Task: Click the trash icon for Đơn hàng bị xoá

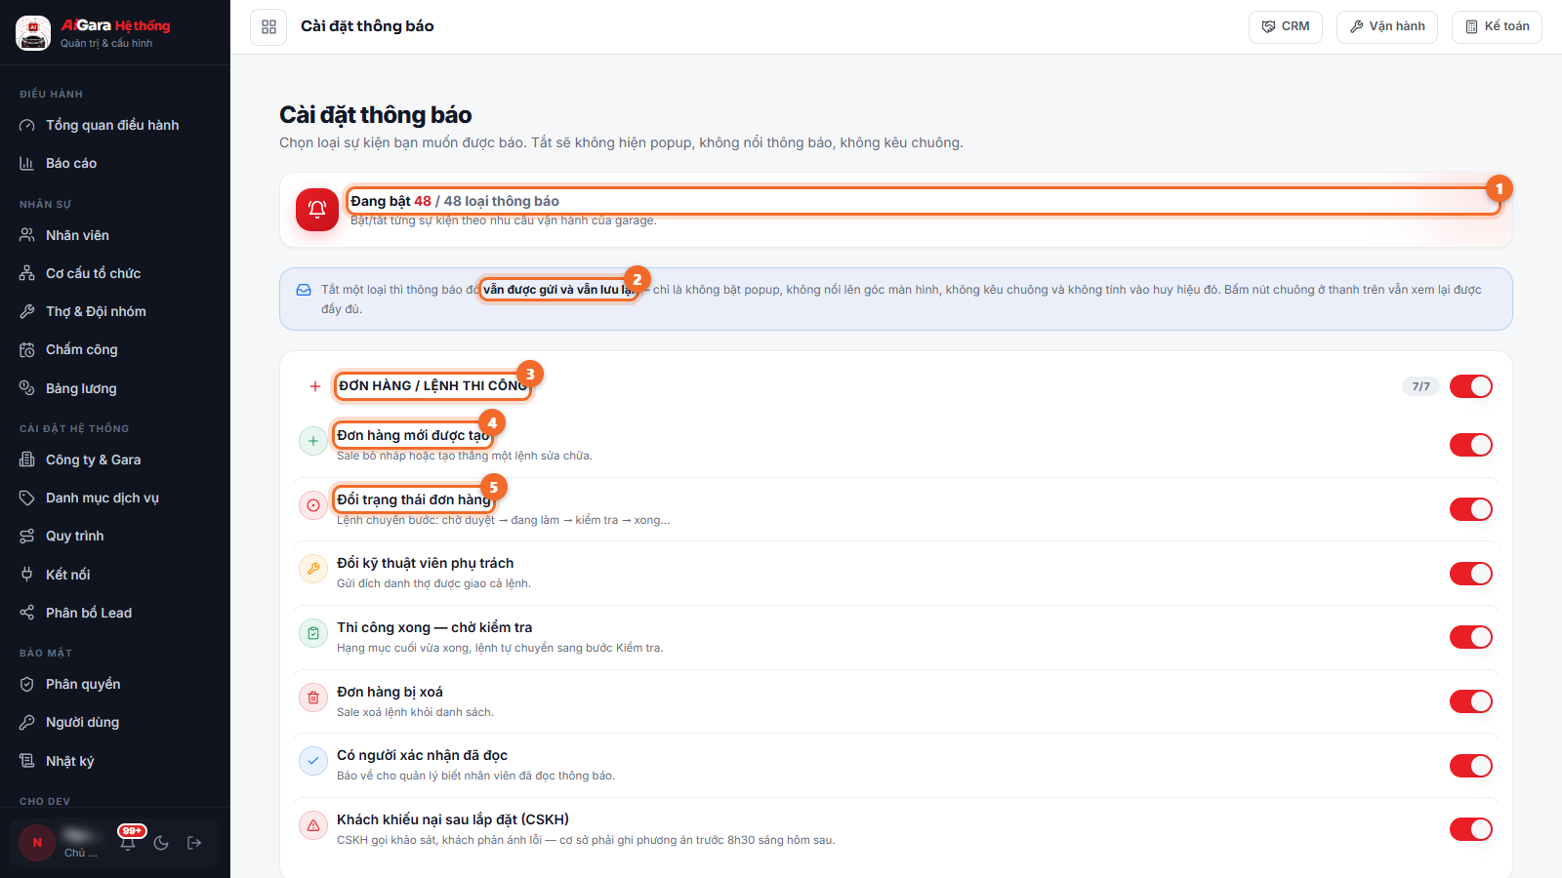Action: [313, 698]
